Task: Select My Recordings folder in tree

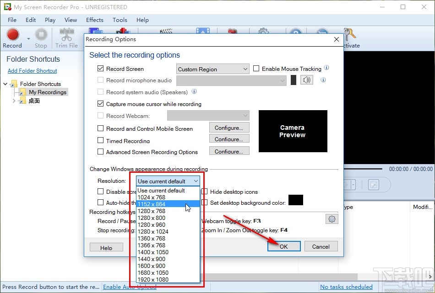Action: 48,92
